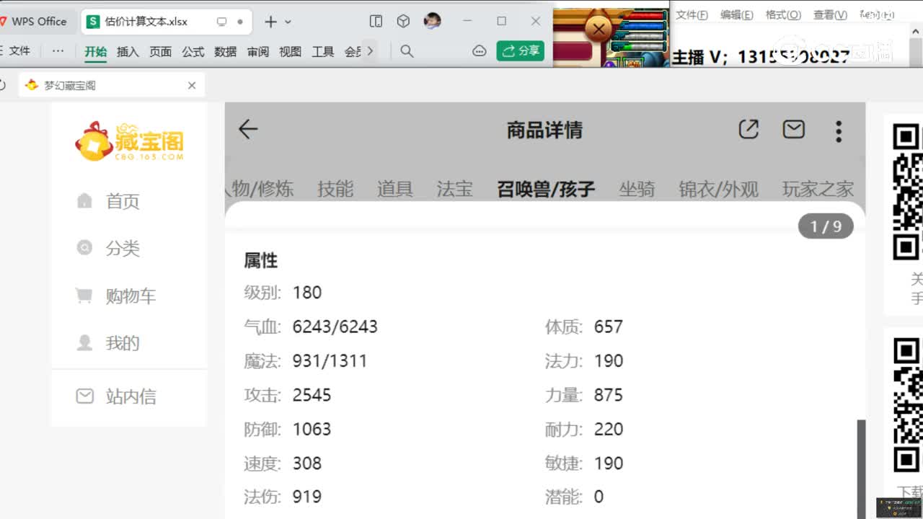Go to 首页 in the sidebar
The height and width of the screenshot is (519, 923).
tap(123, 201)
